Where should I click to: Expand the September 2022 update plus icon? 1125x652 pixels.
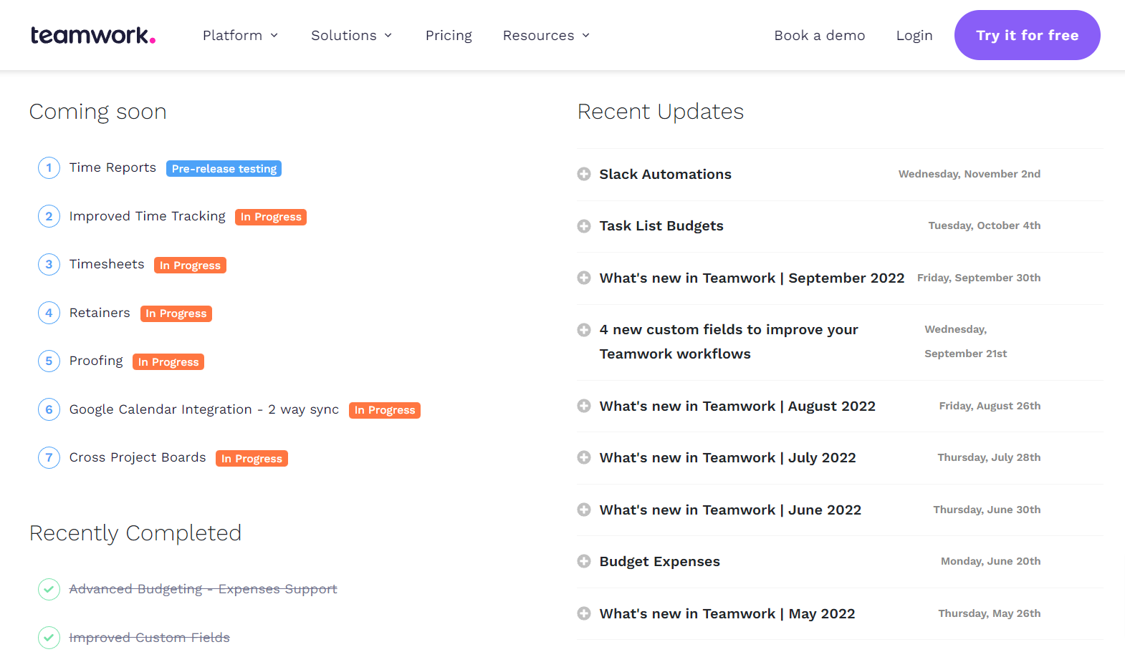tap(584, 278)
